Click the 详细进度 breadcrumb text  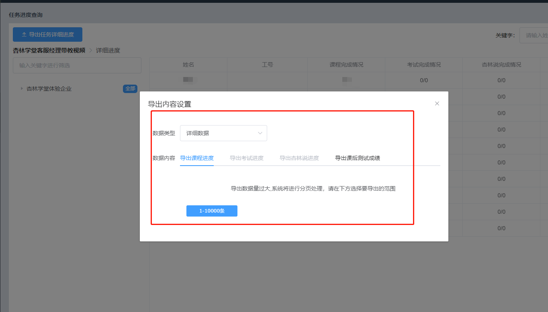[x=108, y=50]
